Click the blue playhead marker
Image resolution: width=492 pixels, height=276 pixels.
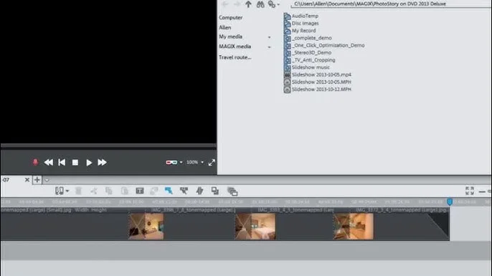[450, 202]
